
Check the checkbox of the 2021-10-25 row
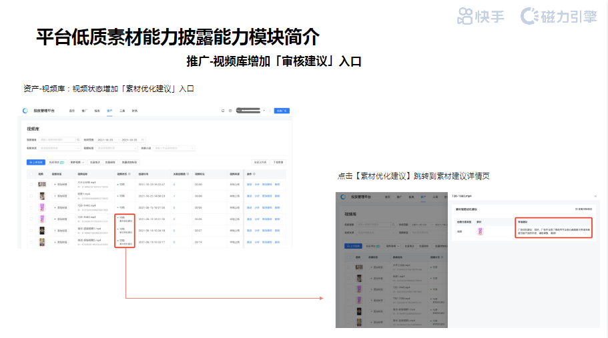(x=31, y=196)
